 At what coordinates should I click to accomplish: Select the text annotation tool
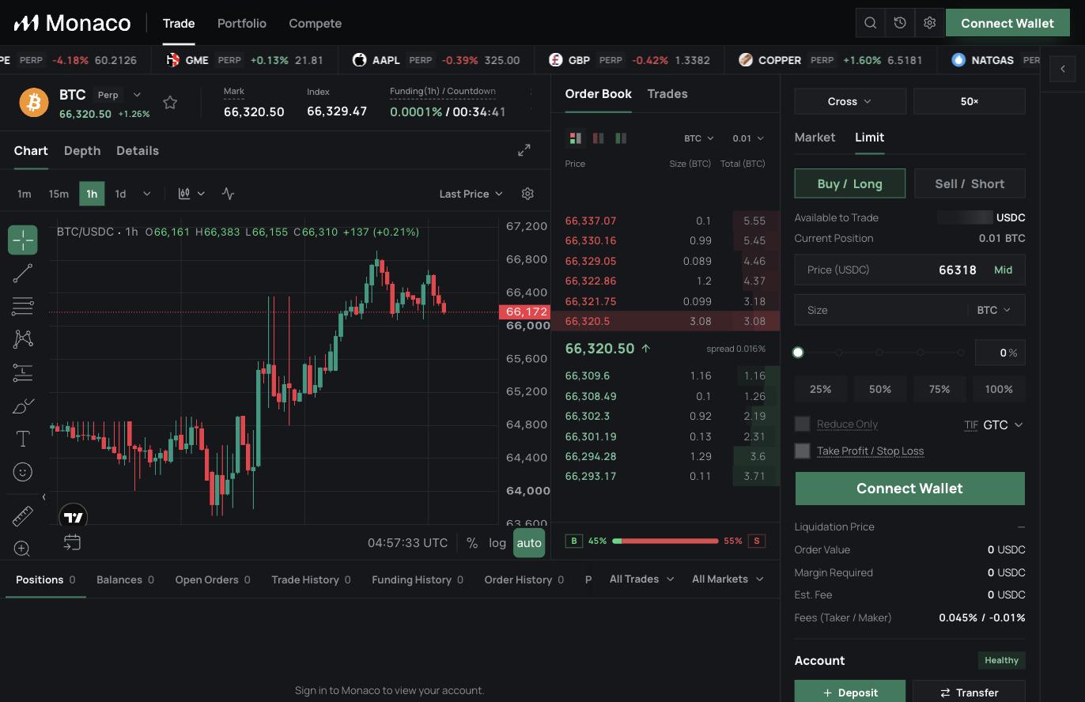pyautogui.click(x=23, y=439)
